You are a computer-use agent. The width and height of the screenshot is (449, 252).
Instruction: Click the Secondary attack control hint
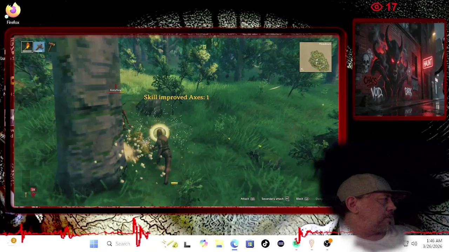275,199
